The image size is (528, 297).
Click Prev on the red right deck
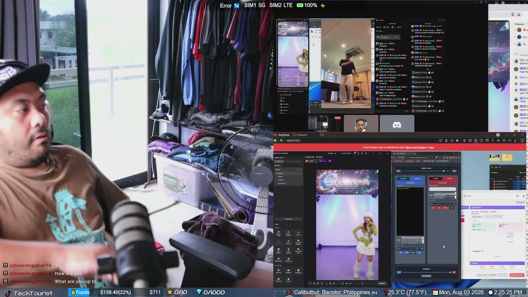click(x=433, y=208)
